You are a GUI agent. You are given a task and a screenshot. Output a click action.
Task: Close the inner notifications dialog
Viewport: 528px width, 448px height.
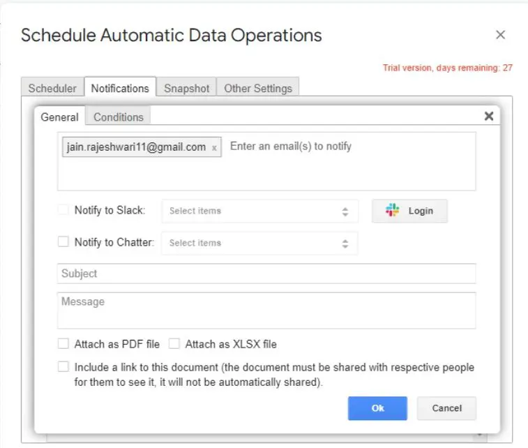tap(489, 117)
